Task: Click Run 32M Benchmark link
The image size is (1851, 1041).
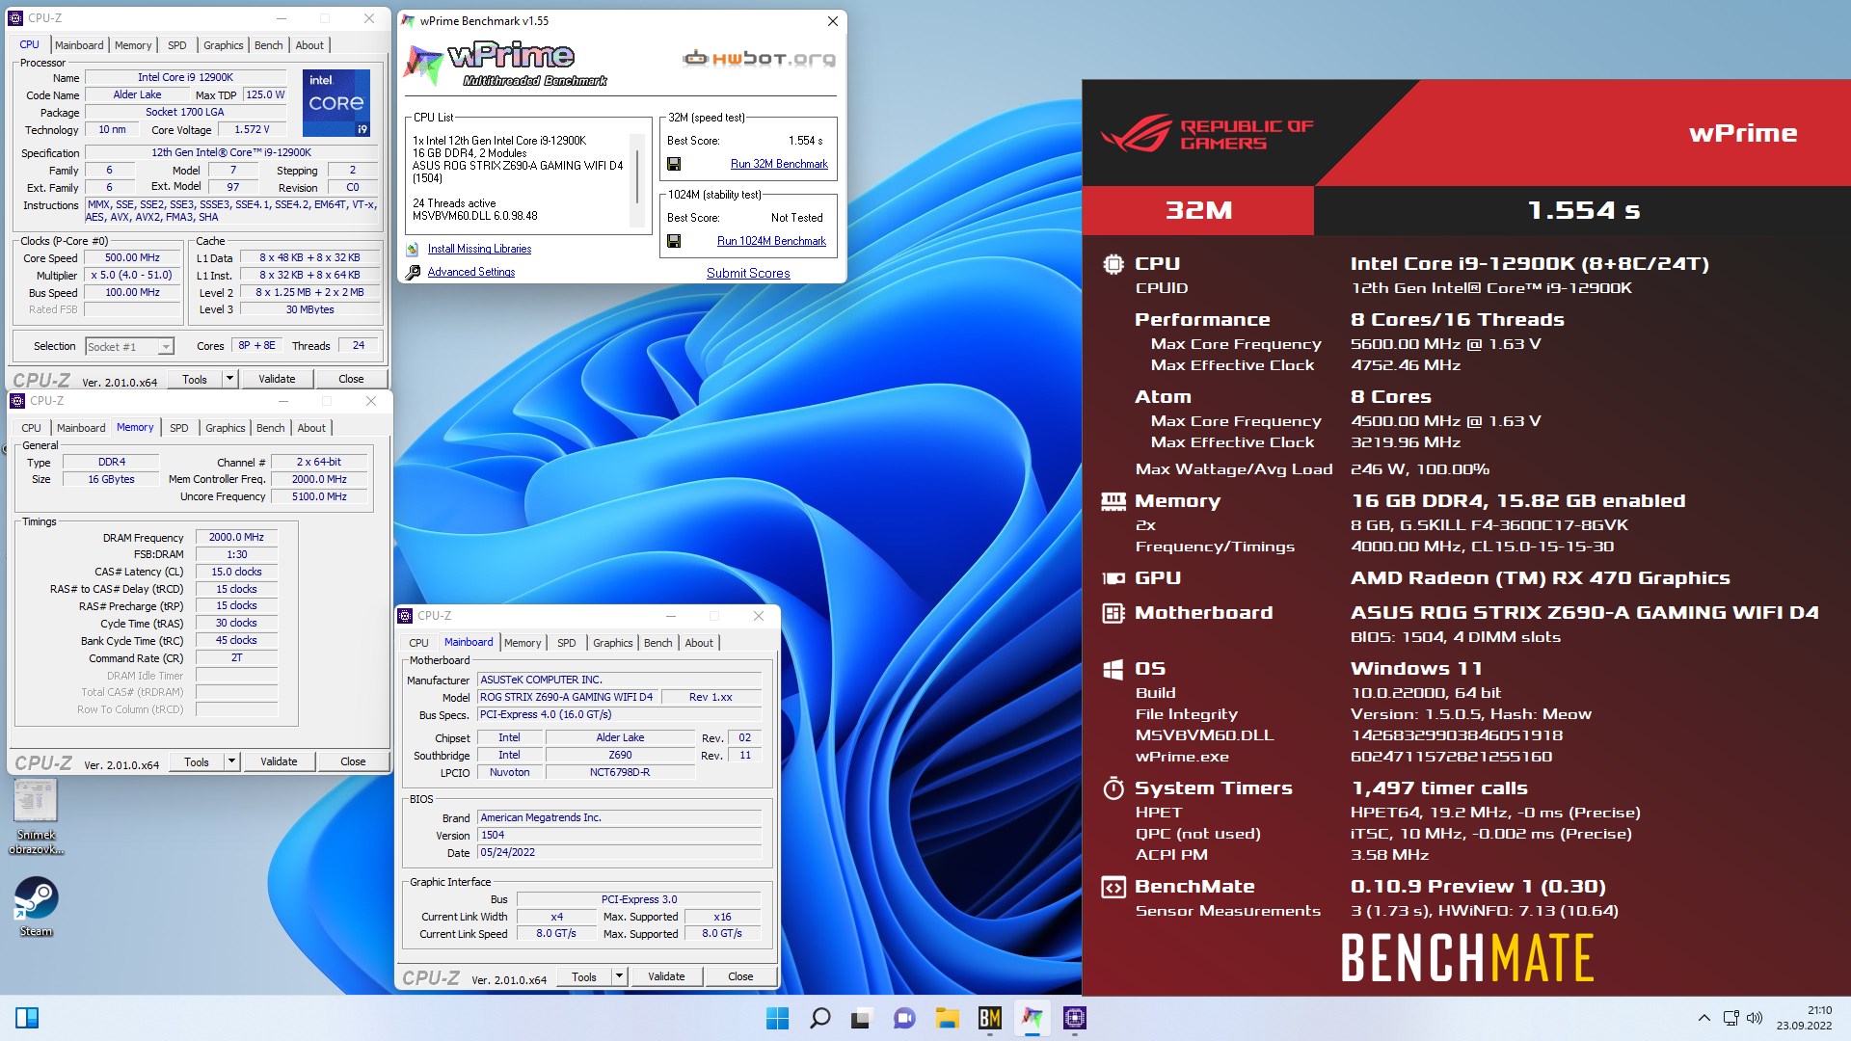Action: 779,164
